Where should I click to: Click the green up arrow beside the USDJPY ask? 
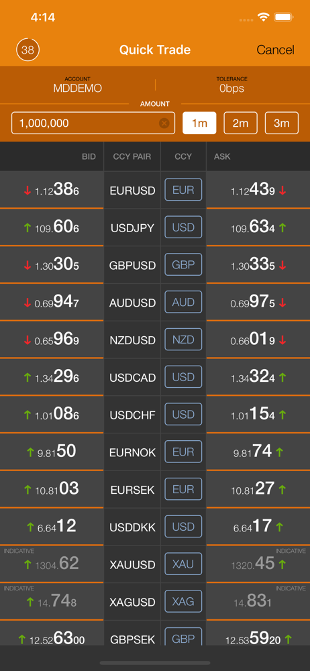[x=282, y=228]
